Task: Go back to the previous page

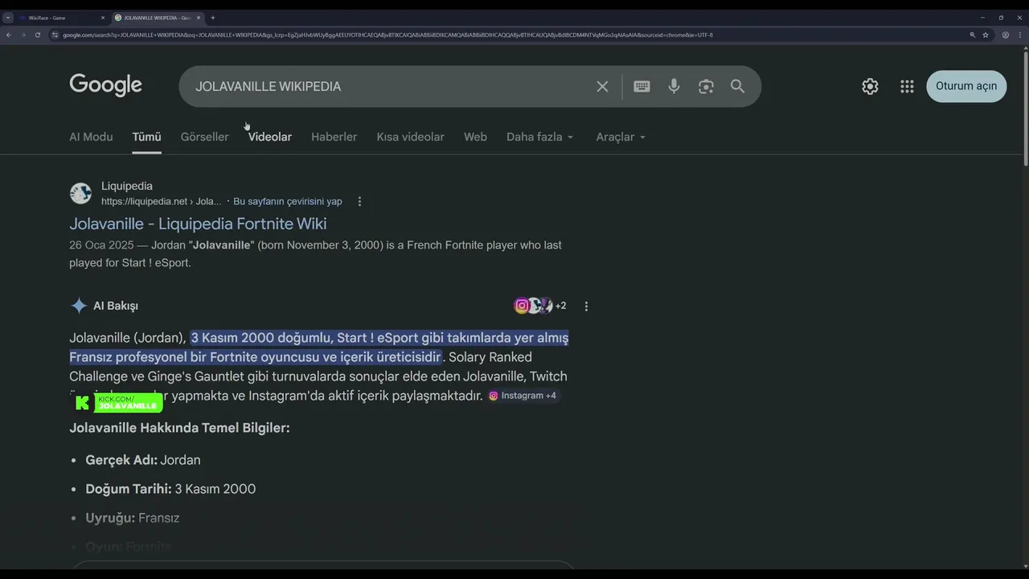Action: 9,35
